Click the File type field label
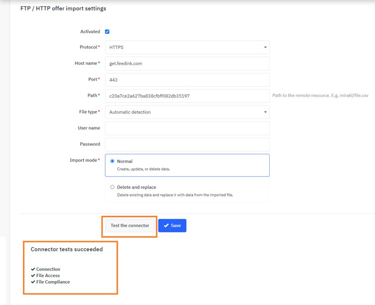375x305 pixels. [88, 112]
